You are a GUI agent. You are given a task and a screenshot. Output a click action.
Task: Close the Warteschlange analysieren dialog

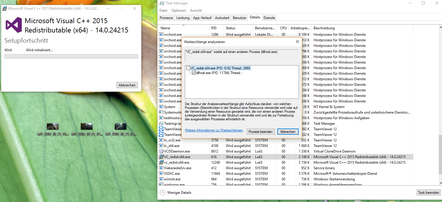pos(297,42)
